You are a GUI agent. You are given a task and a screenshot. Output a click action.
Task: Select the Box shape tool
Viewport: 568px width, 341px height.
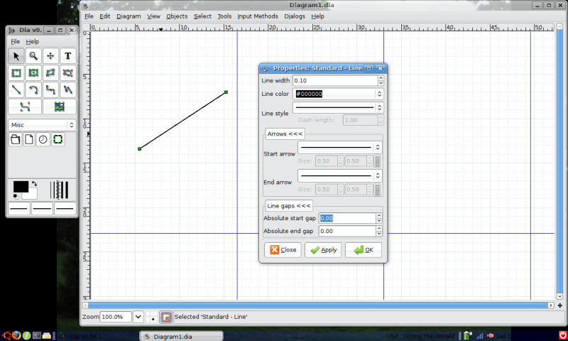point(16,72)
